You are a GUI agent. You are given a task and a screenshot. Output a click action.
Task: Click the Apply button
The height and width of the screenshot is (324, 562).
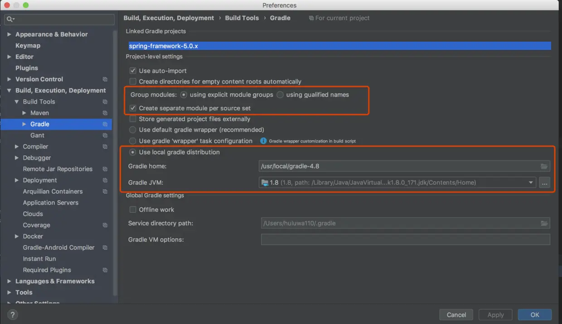coord(495,315)
